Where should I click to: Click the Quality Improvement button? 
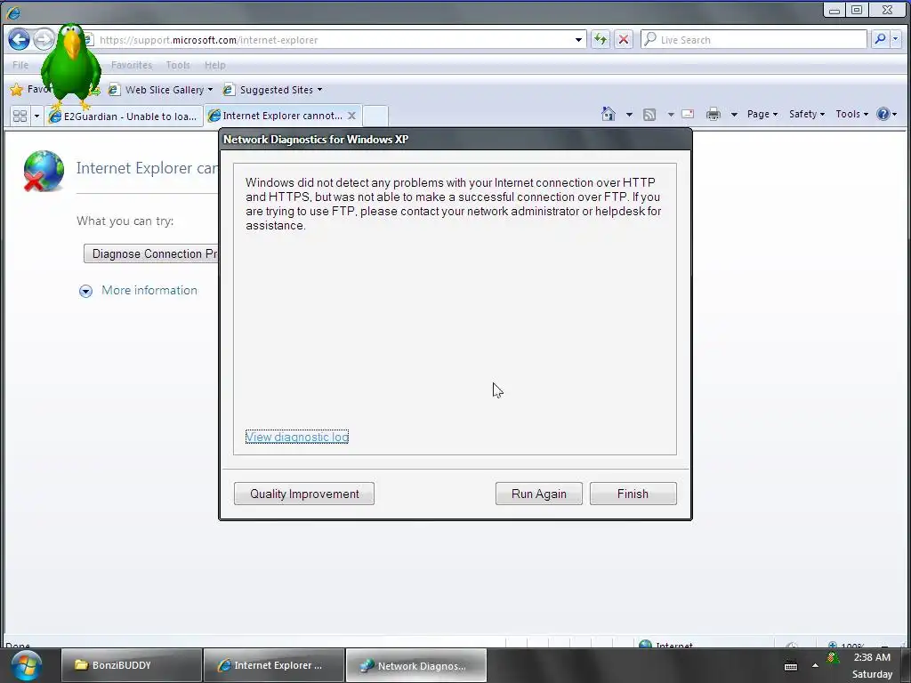pyautogui.click(x=304, y=494)
